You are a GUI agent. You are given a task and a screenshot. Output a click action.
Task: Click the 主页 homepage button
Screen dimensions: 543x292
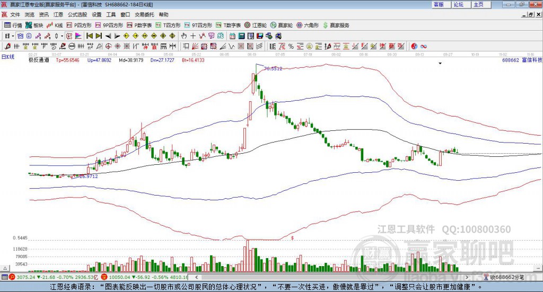pyautogui.click(x=481, y=4)
